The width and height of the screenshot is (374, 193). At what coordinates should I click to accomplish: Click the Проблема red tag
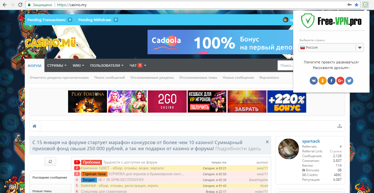tap(91, 162)
